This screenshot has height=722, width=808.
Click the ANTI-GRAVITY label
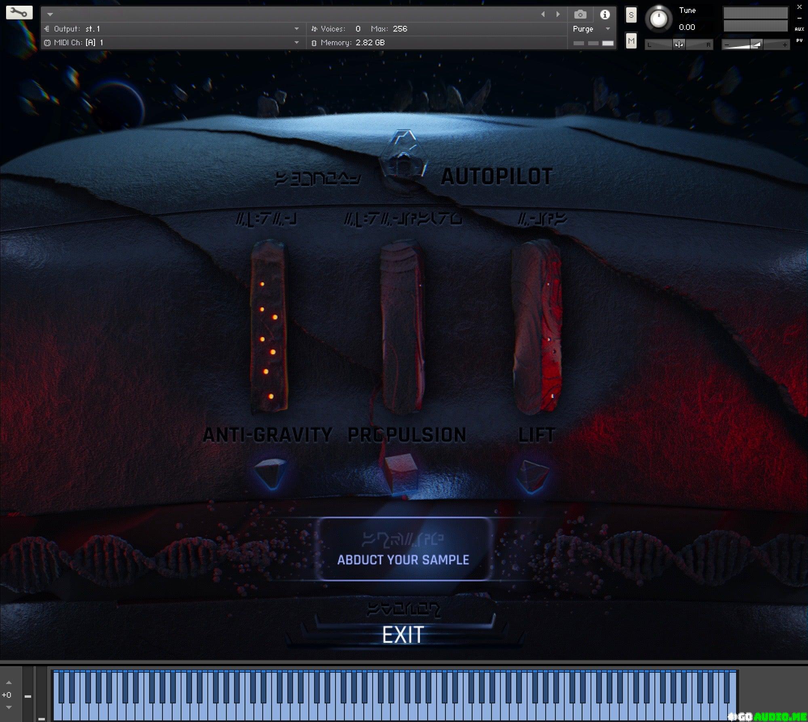[x=267, y=435]
